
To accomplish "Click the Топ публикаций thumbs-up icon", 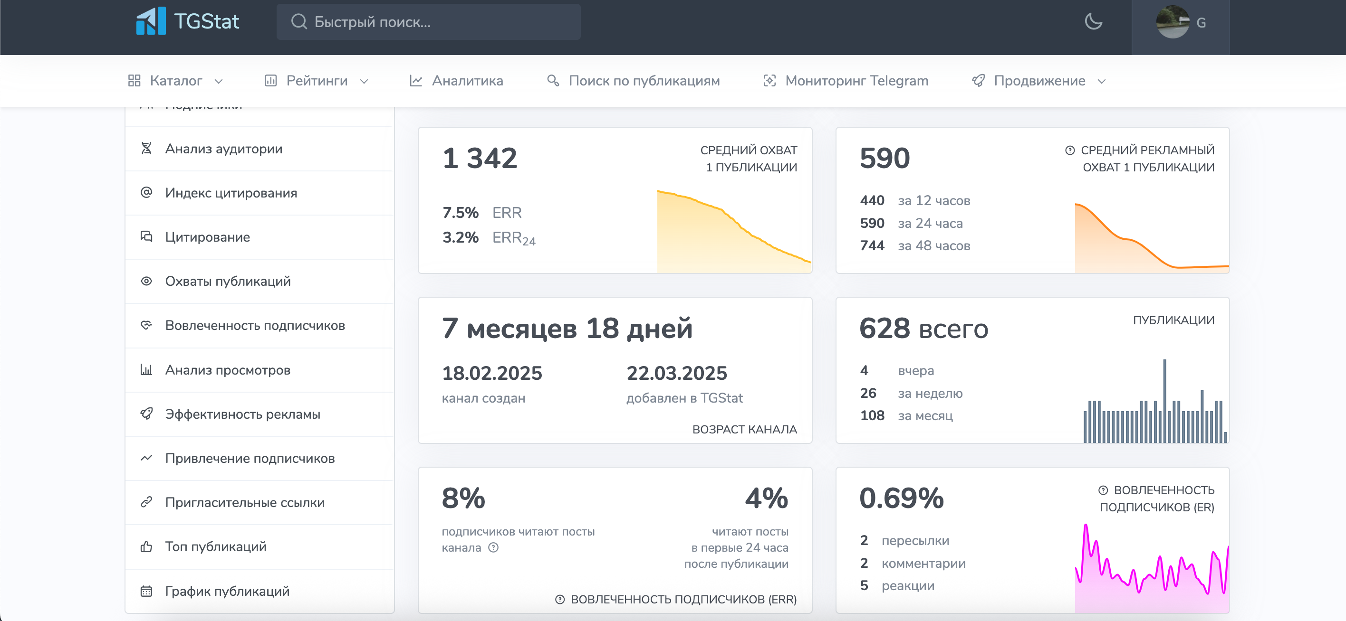I will [x=146, y=546].
